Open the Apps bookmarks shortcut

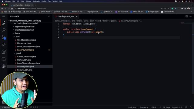click(x=4, y=12)
